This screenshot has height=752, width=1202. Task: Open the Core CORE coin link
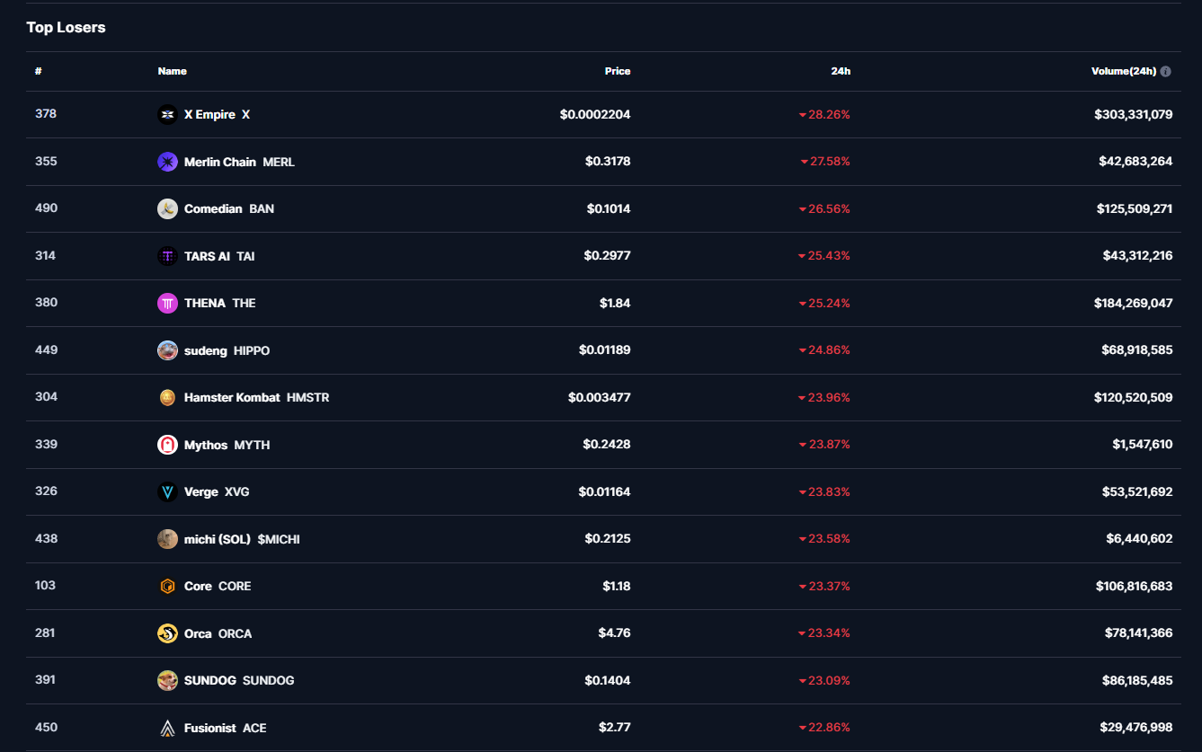click(217, 587)
